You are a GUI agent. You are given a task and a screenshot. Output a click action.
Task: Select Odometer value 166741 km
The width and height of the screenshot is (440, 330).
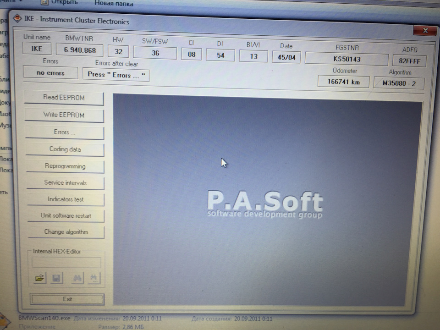(x=343, y=82)
